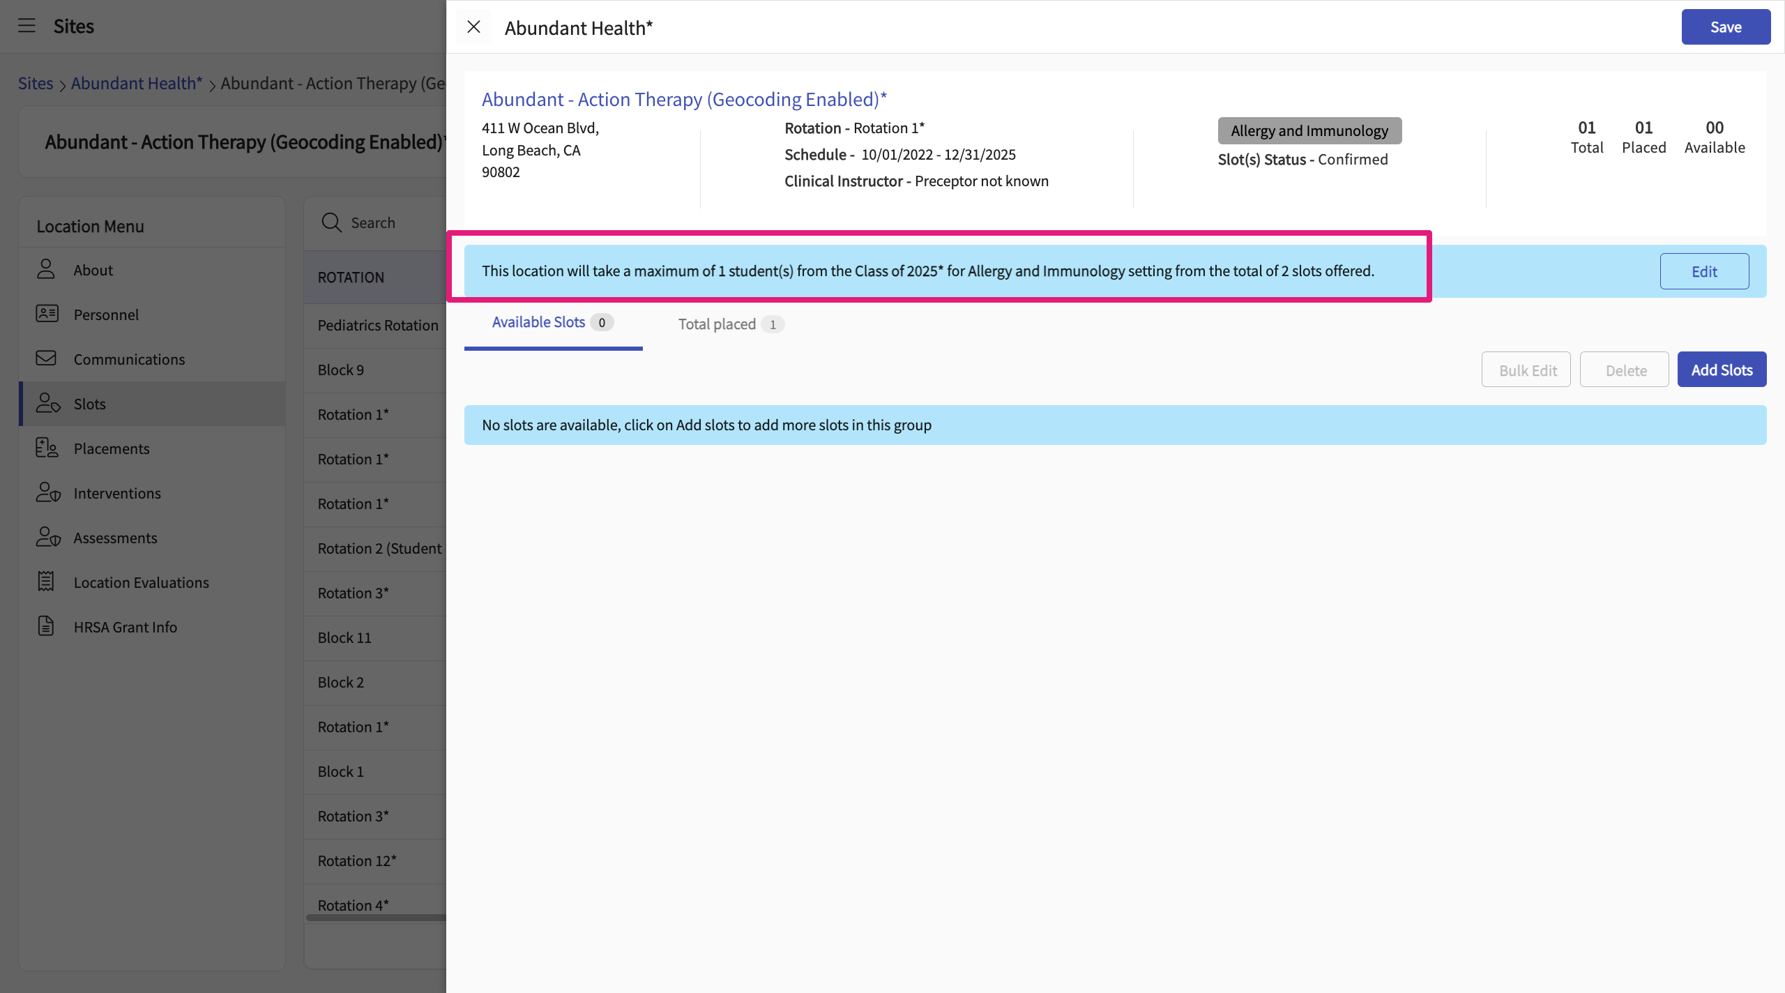The height and width of the screenshot is (993, 1785).
Task: Open the hamburger menu icon
Action: (26, 26)
